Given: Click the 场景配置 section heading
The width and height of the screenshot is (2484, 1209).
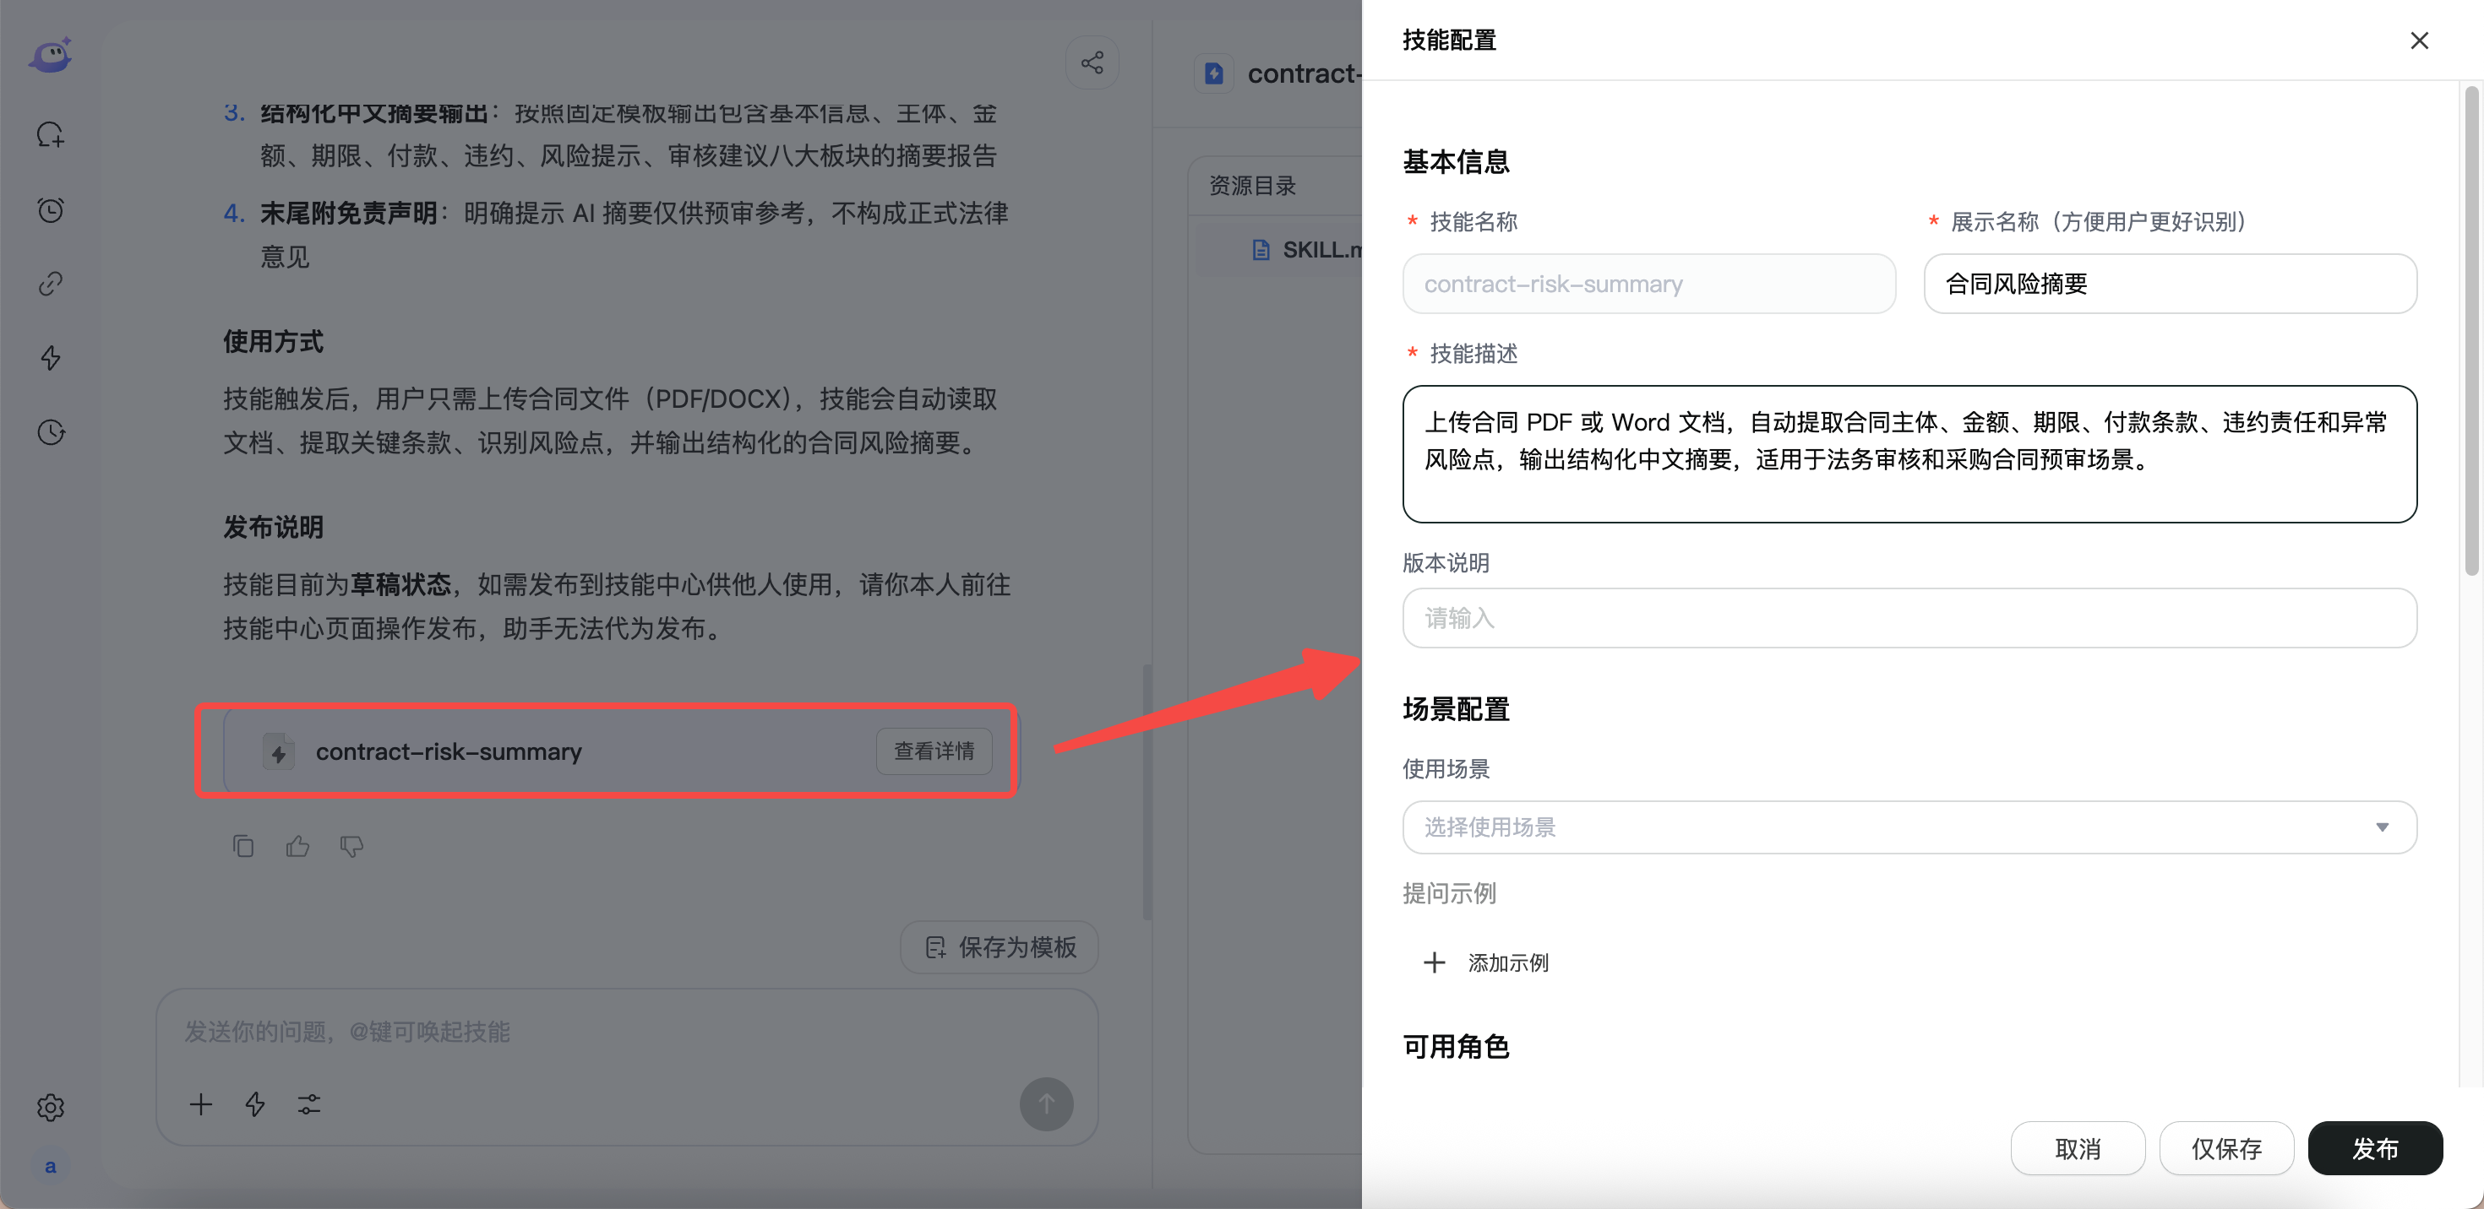Looking at the screenshot, I should pyautogui.click(x=1455, y=709).
